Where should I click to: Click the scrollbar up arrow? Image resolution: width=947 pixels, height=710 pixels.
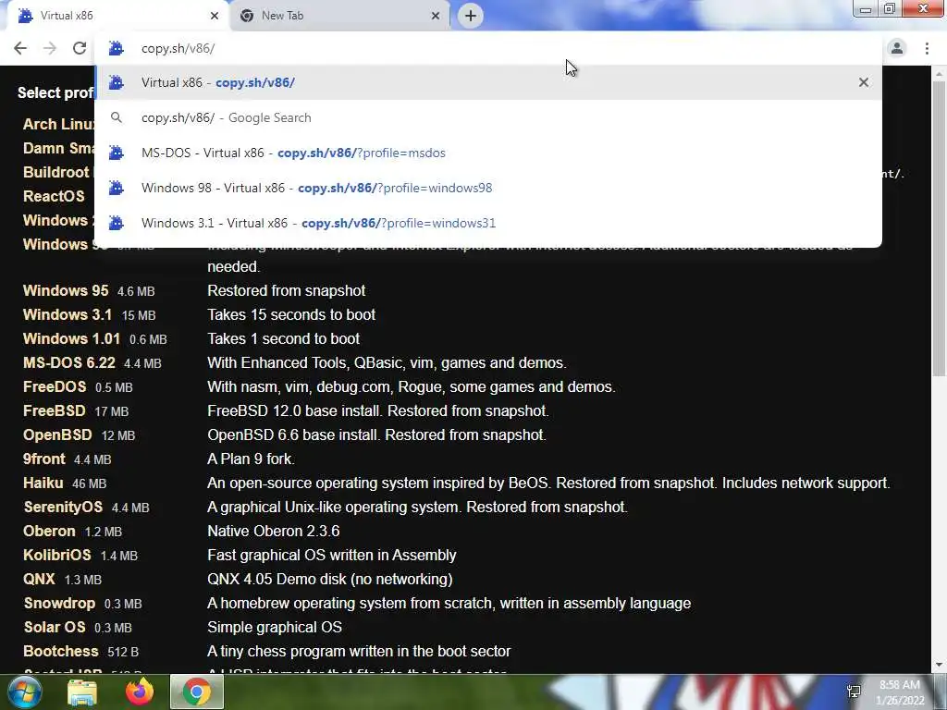click(x=940, y=74)
